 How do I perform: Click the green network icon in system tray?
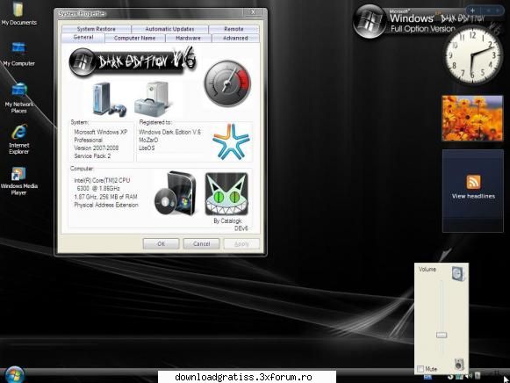460,376
